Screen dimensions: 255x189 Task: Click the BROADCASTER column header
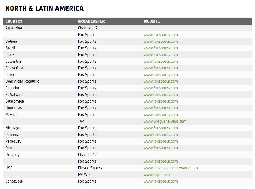91,21
